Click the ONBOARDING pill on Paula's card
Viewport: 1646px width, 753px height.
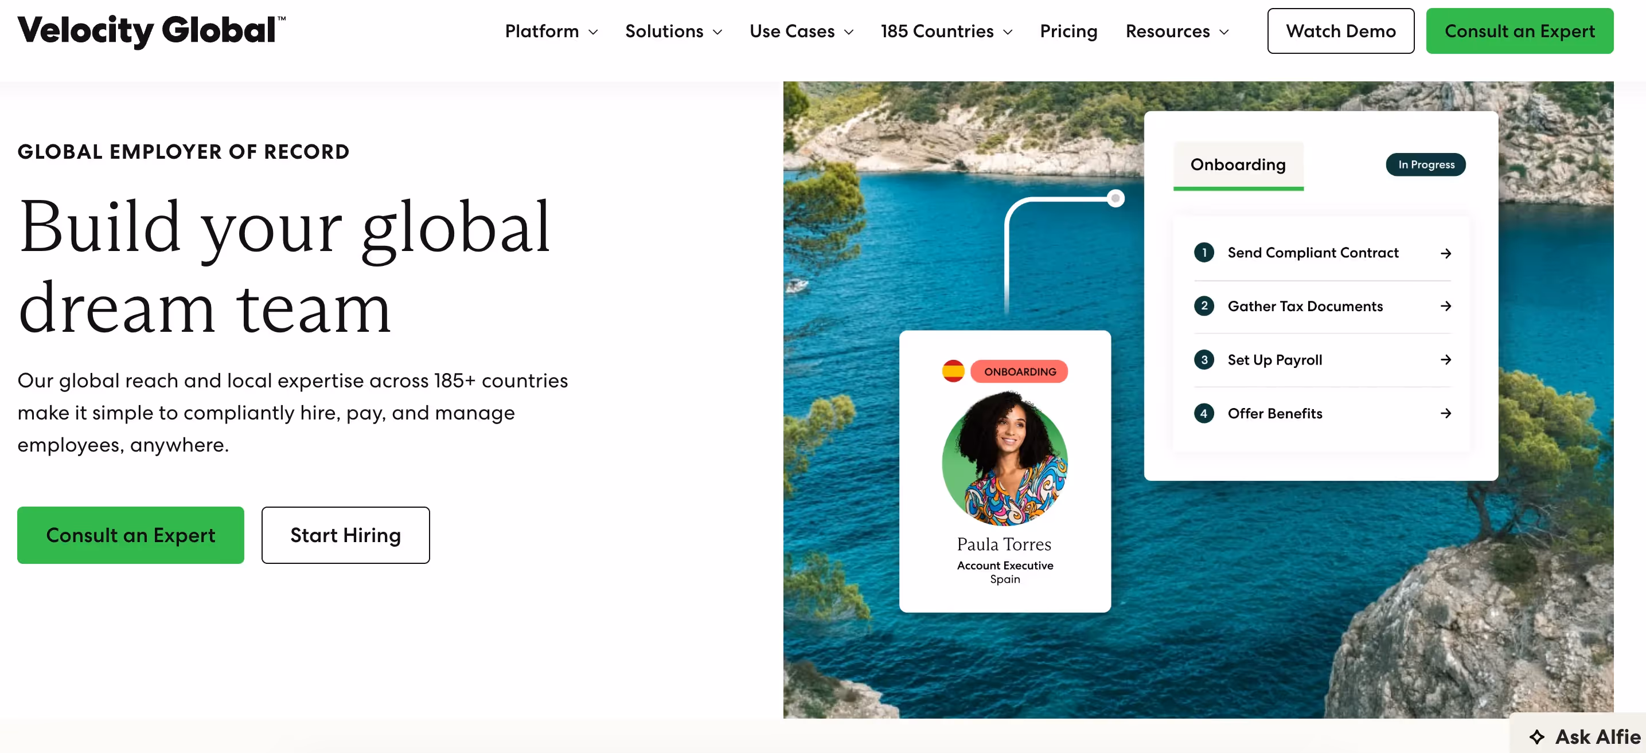(x=1019, y=371)
